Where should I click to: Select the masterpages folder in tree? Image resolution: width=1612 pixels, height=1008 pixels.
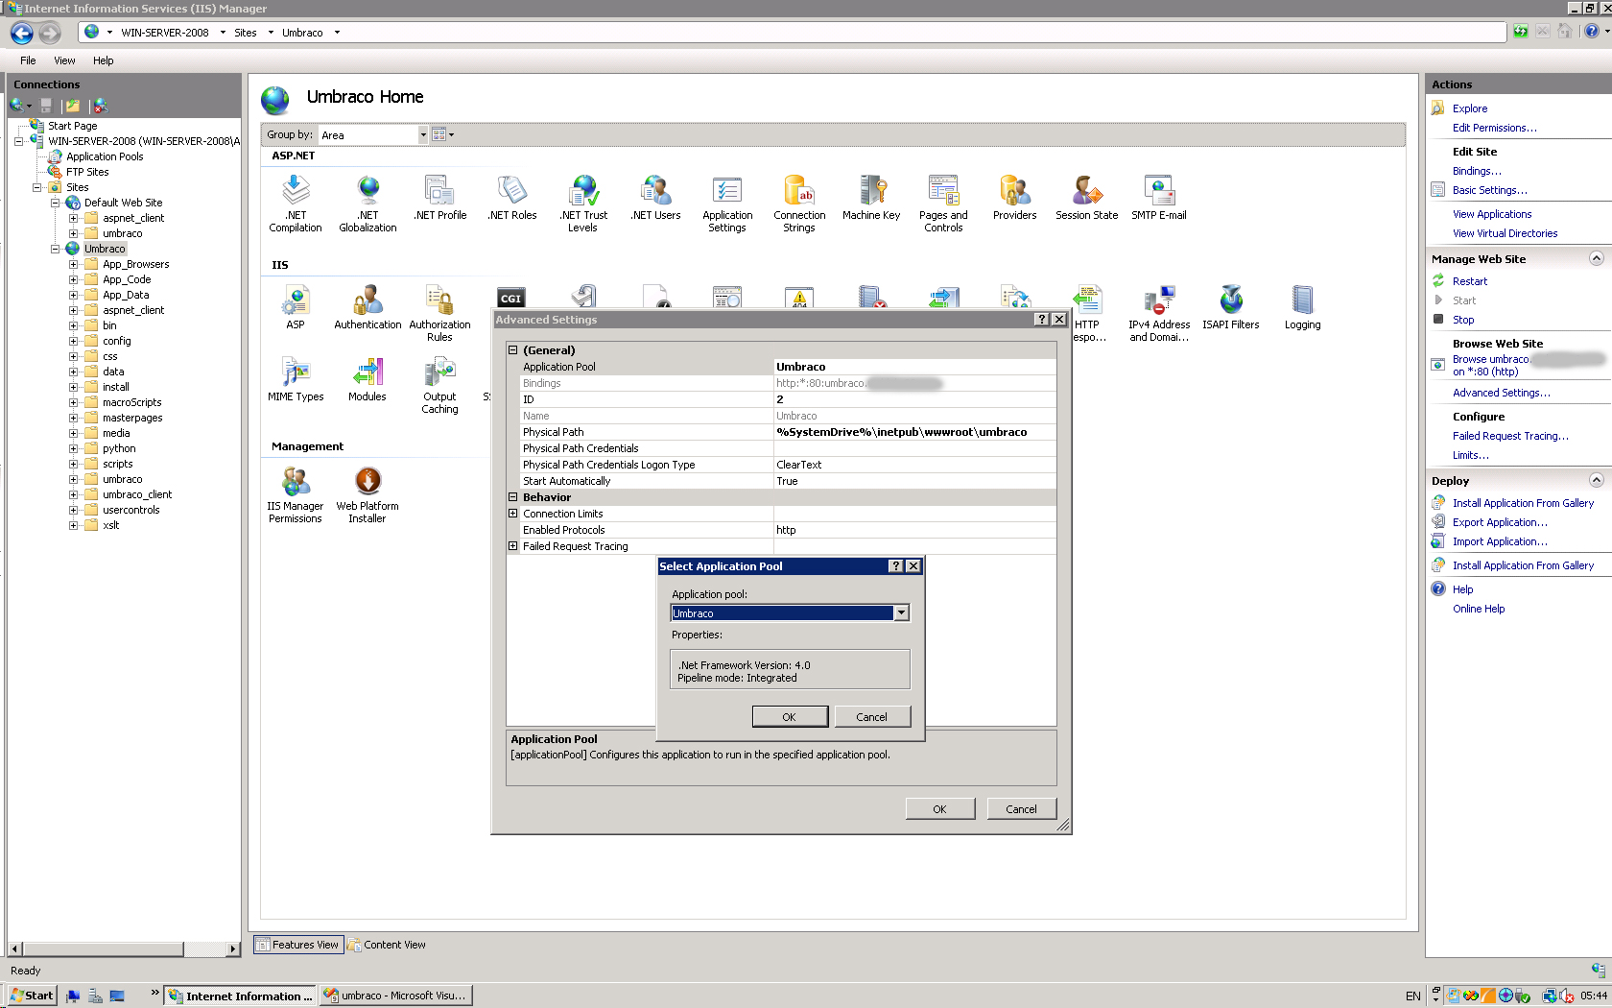click(x=132, y=418)
